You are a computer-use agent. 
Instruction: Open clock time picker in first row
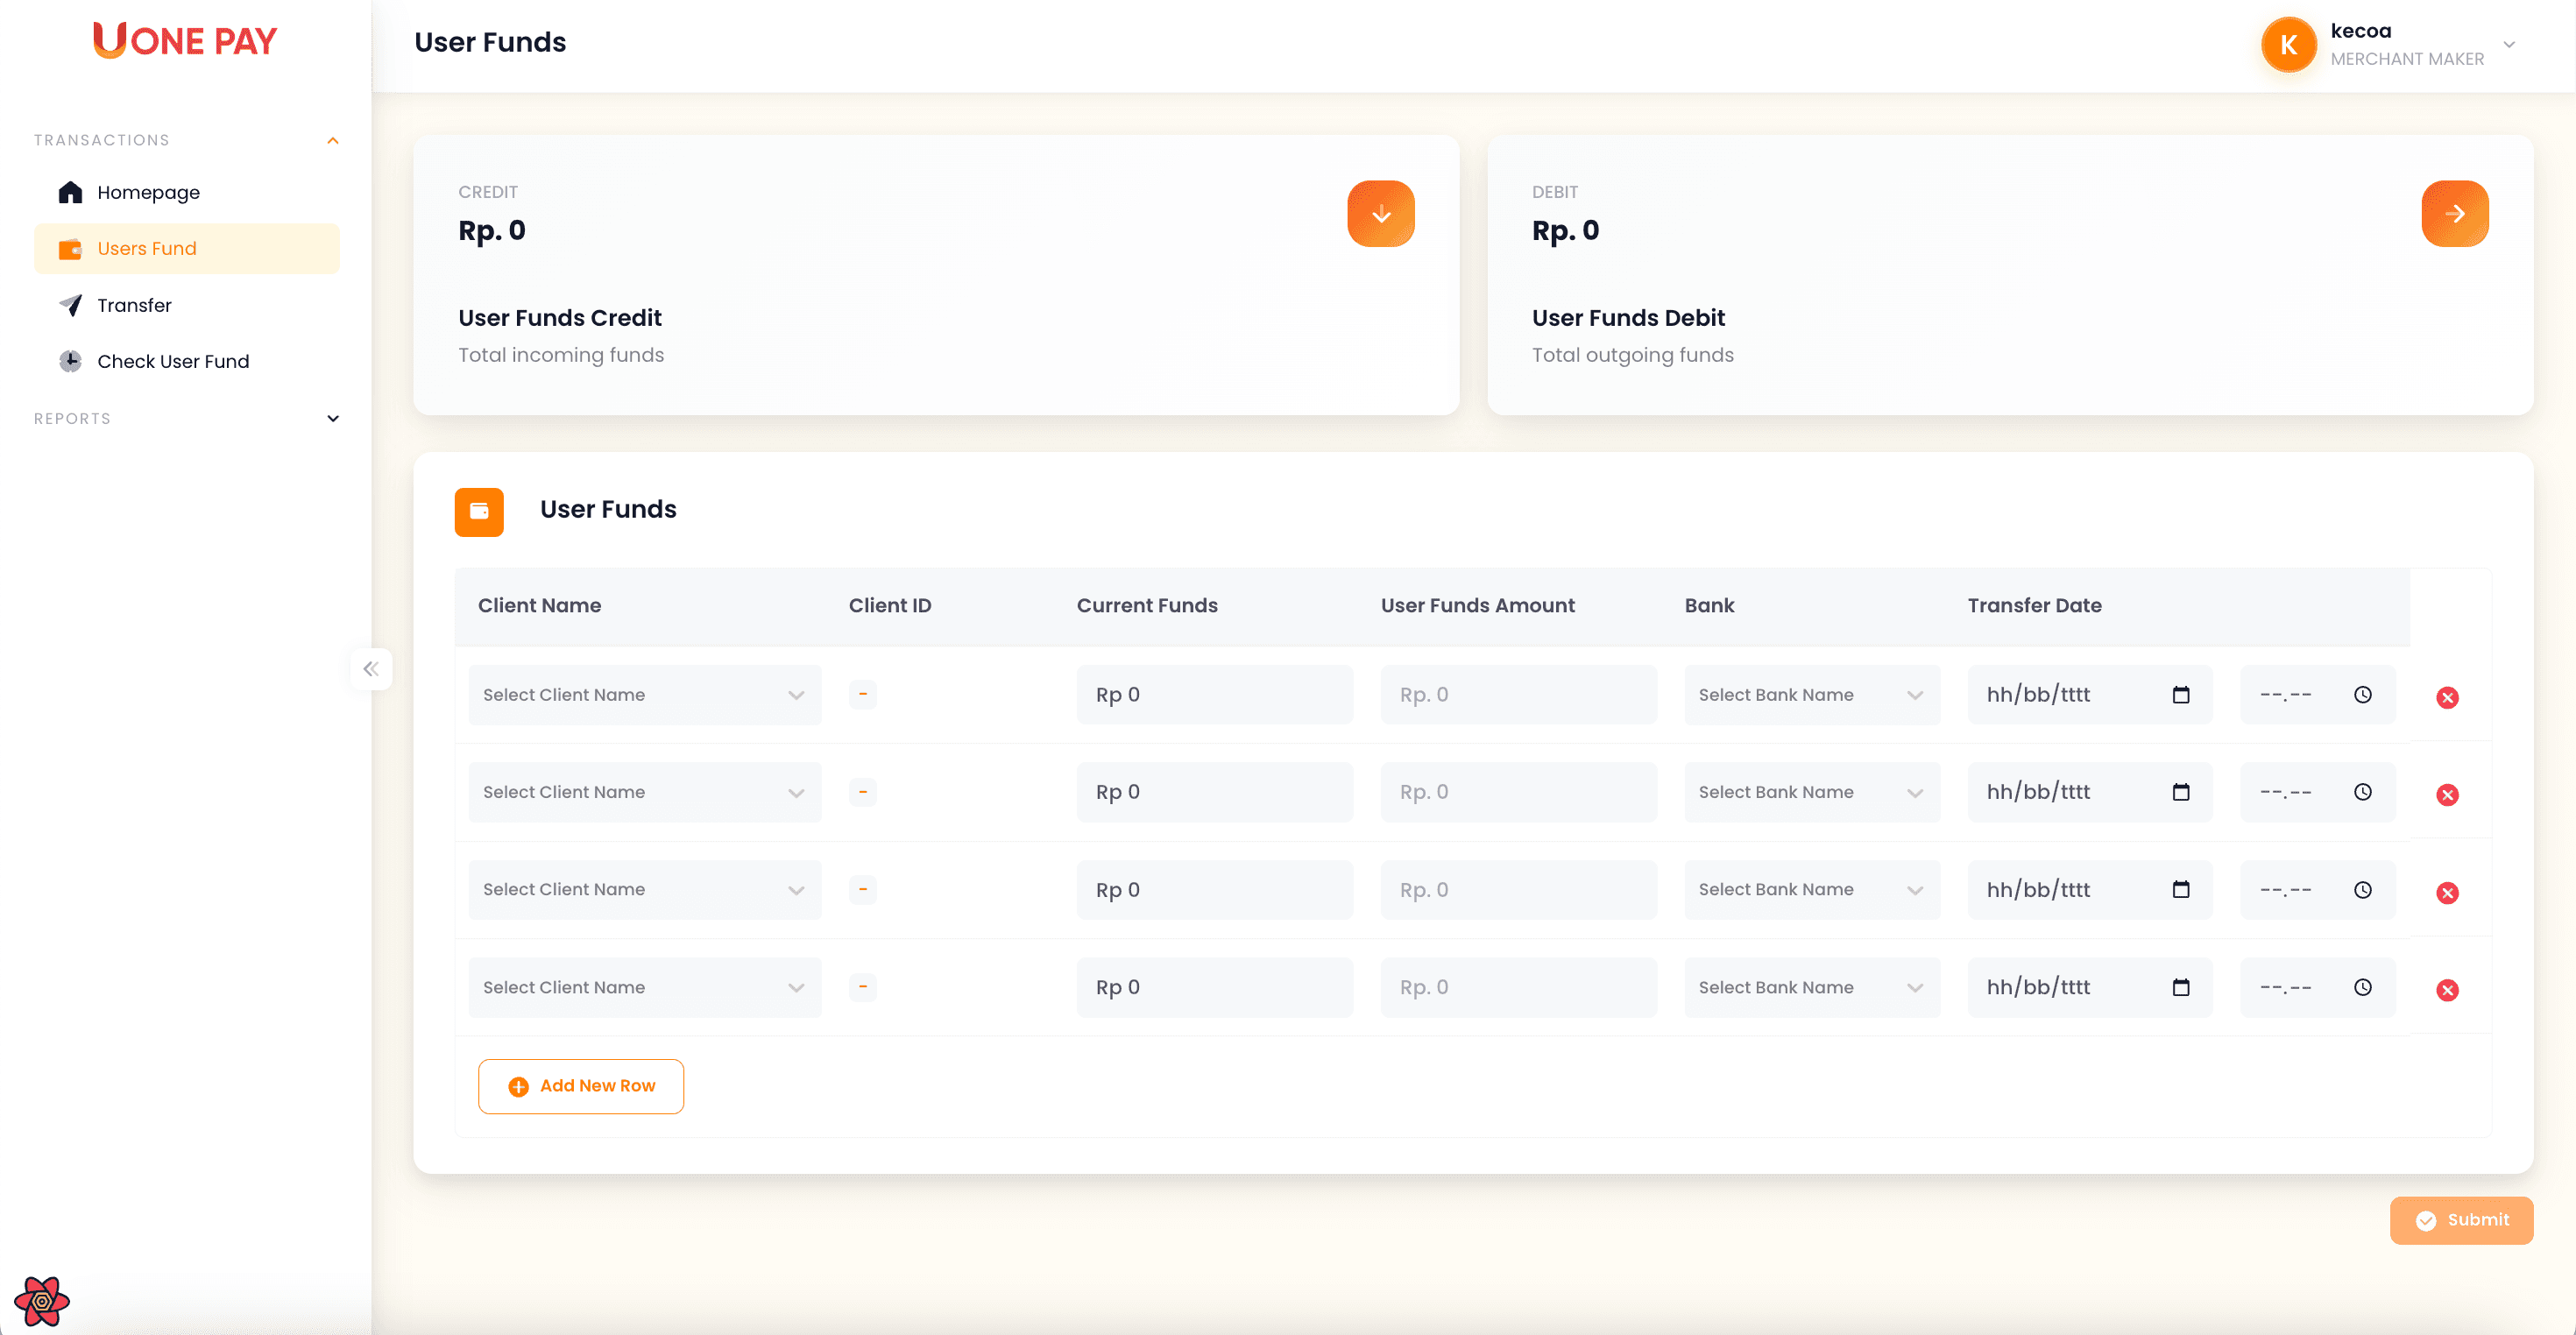2362,695
